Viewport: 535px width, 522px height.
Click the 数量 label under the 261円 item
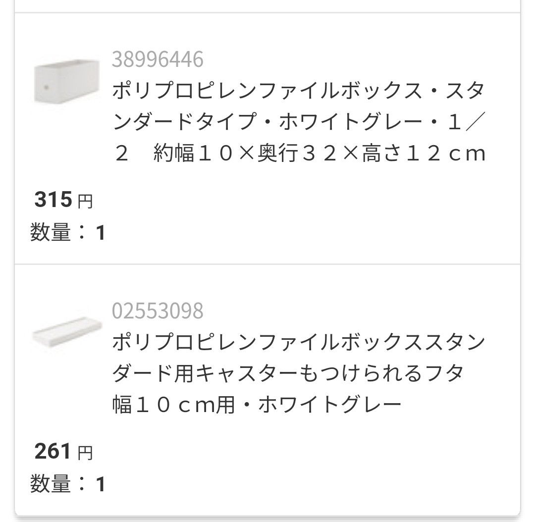point(51,484)
